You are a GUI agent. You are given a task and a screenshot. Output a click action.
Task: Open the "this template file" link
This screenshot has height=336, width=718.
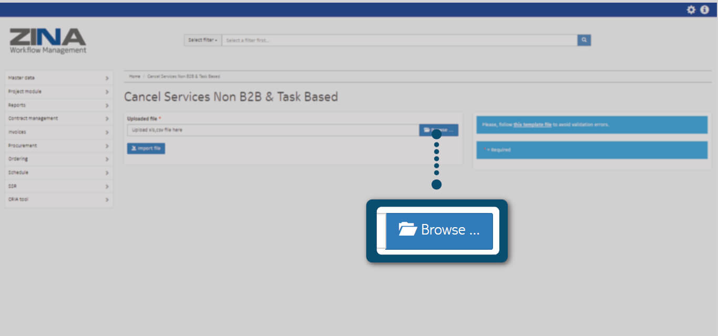532,125
